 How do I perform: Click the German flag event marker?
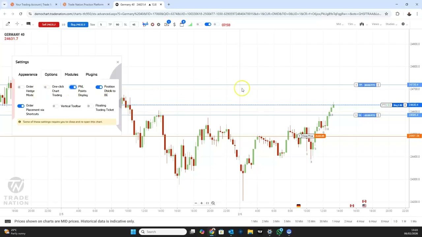pyautogui.click(x=298, y=206)
